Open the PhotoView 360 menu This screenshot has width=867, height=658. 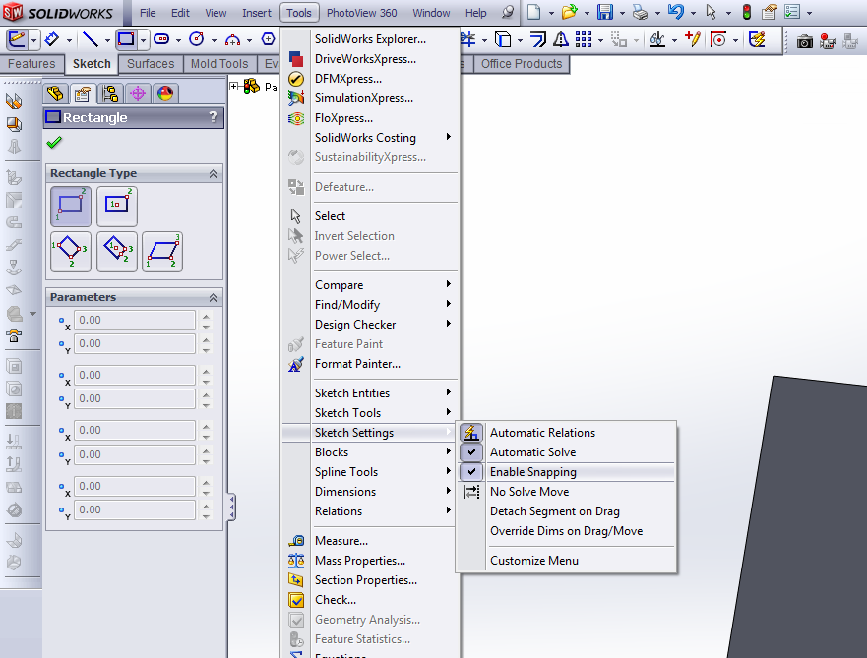tap(361, 13)
